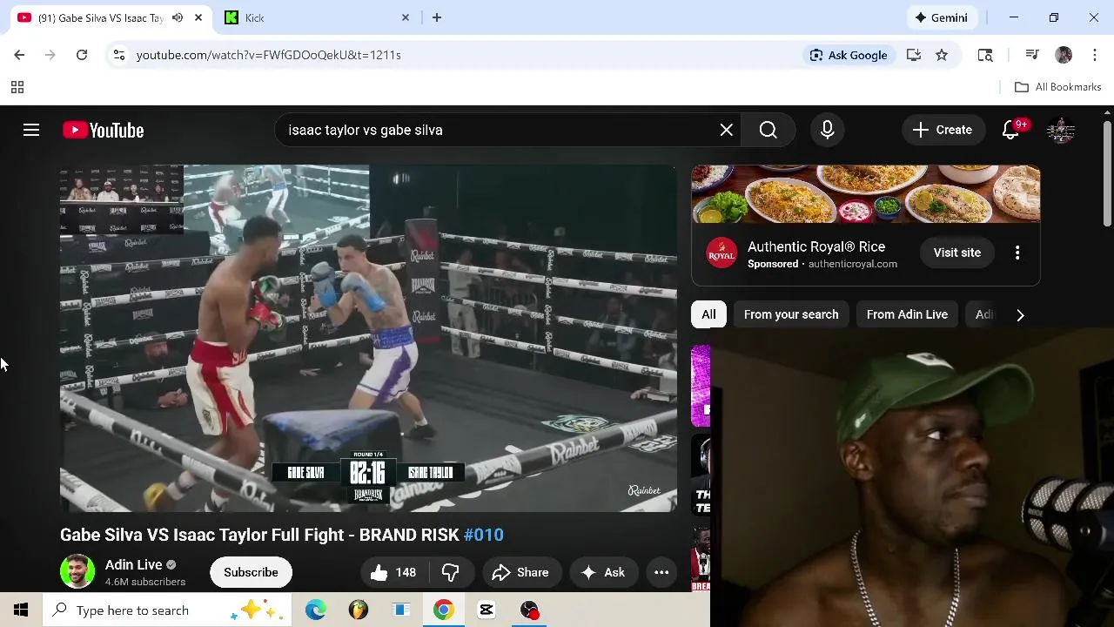Open the #010 hashtag link
1114x627 pixels.
(484, 535)
